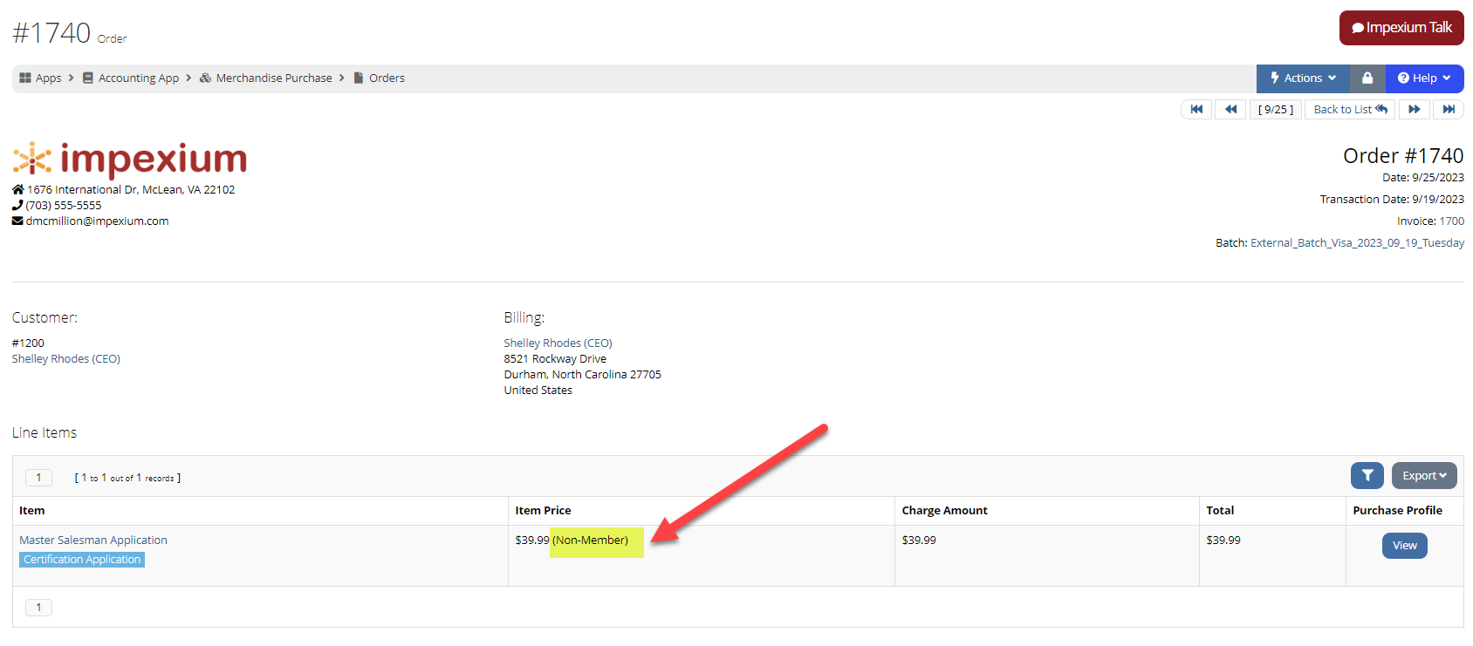The image size is (1473, 646).
Task: Click the line items filter icon
Action: coord(1367,476)
